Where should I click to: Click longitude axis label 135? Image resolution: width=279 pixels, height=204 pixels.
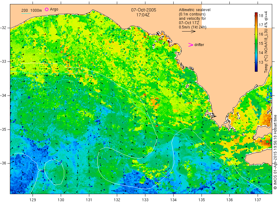click(x=201, y=200)
